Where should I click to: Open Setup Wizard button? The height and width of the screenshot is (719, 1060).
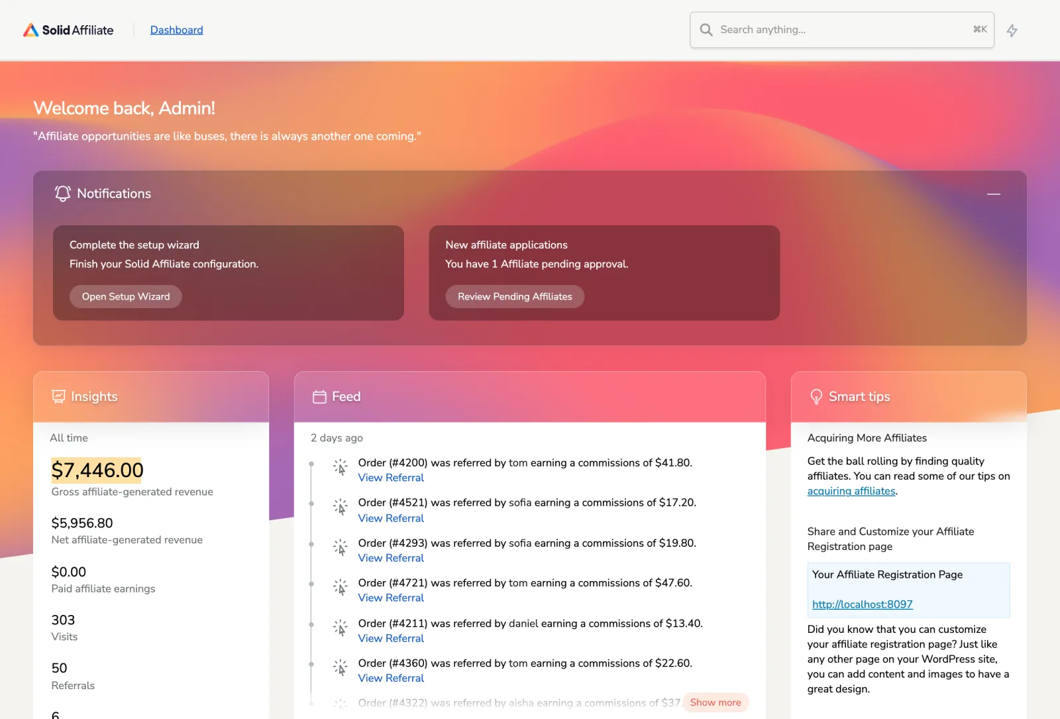pyautogui.click(x=126, y=296)
